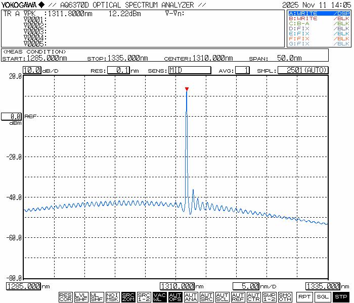Open the SENS MID sensitivity selector
Viewport: 354px width, 303px height.
point(189,70)
